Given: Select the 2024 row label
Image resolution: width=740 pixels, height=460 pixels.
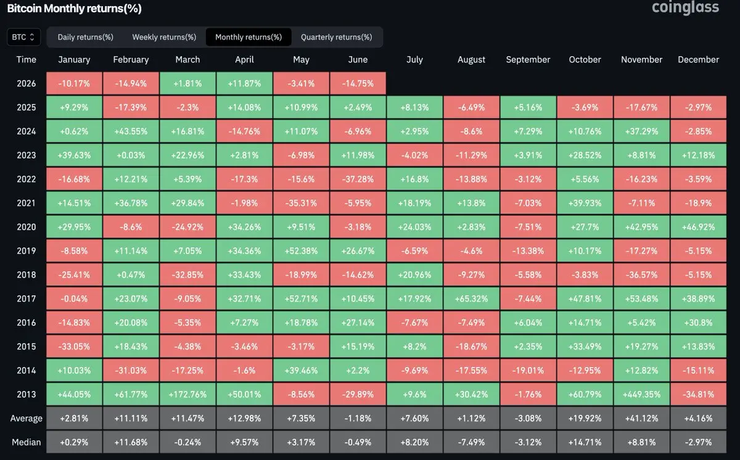Looking at the screenshot, I should click(x=27, y=131).
